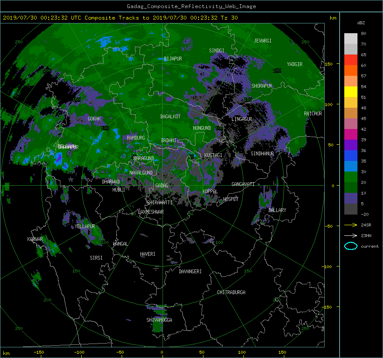Click the GOKAK city label

tap(94, 118)
